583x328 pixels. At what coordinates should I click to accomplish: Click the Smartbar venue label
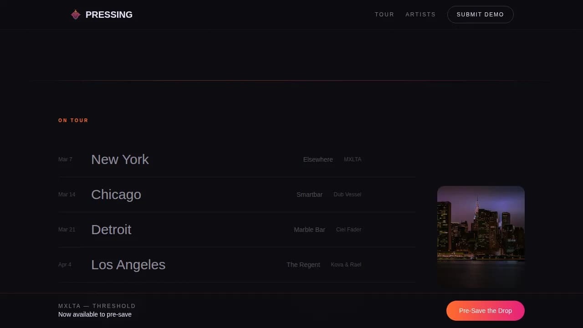[309, 195]
